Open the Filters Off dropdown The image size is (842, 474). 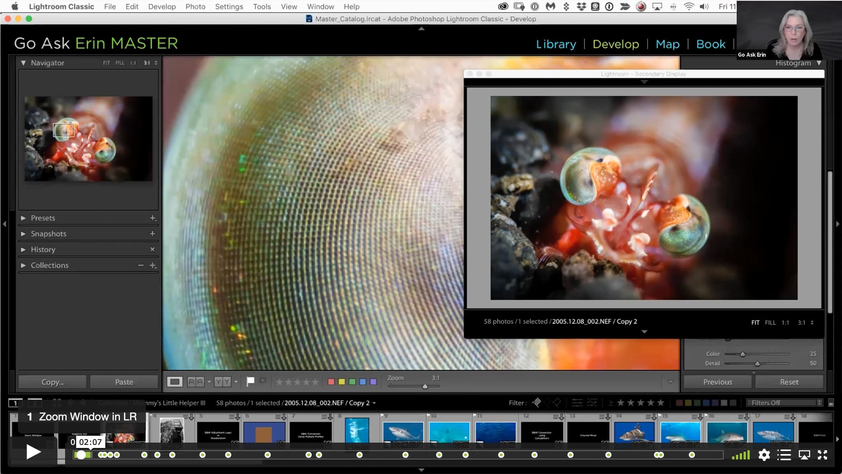tap(785, 403)
